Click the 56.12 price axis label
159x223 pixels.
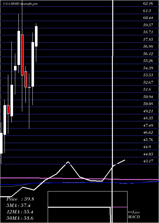[148, 54]
